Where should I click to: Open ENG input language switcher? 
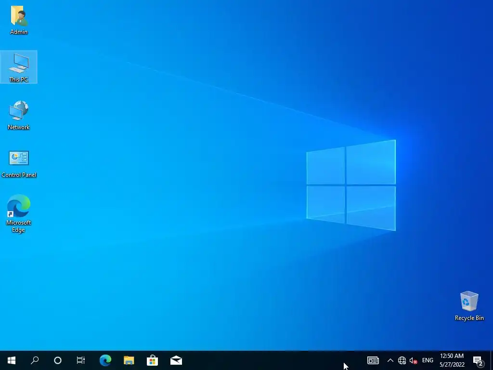tap(428, 360)
